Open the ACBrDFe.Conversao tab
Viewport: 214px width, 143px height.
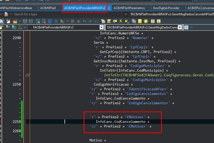pyautogui.click(x=201, y=8)
